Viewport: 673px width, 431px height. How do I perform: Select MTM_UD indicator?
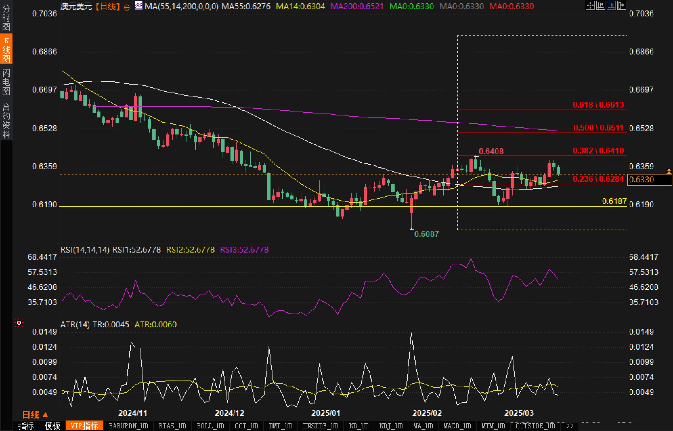point(493,426)
